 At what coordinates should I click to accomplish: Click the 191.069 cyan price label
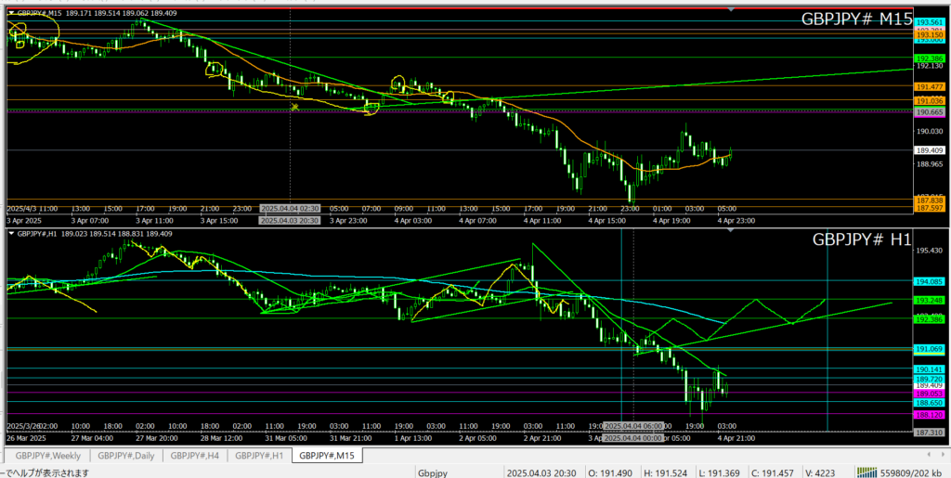[928, 349]
